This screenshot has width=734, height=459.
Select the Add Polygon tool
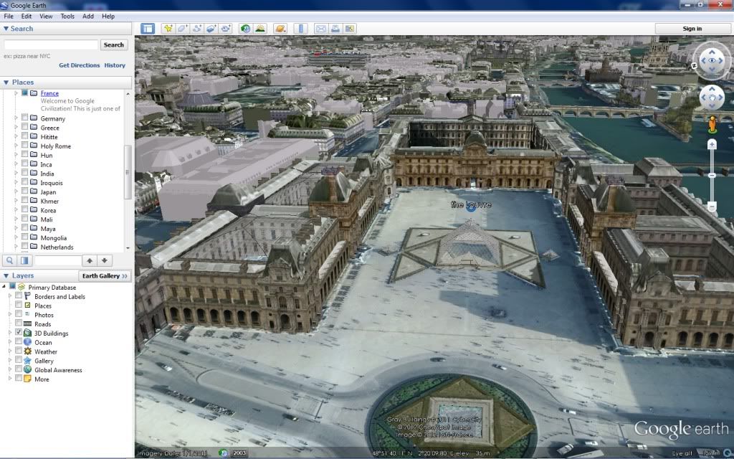(183, 29)
